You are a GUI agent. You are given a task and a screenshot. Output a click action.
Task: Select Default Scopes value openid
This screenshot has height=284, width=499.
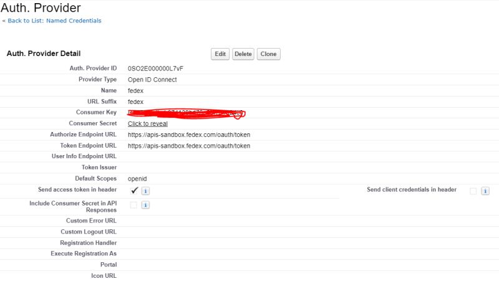(x=137, y=179)
